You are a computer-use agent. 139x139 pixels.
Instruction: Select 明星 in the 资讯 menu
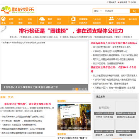coord(20,23)
